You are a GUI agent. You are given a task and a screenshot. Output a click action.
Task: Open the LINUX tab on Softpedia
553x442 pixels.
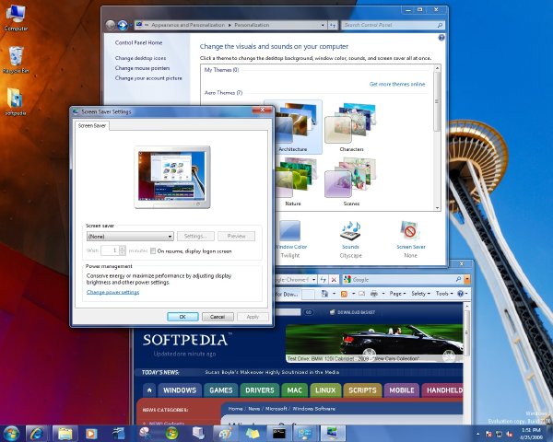(325, 390)
